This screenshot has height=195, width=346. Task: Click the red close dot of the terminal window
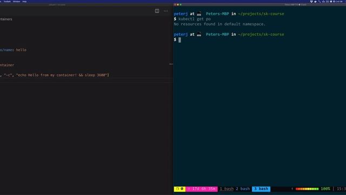pyautogui.click(x=175, y=5)
